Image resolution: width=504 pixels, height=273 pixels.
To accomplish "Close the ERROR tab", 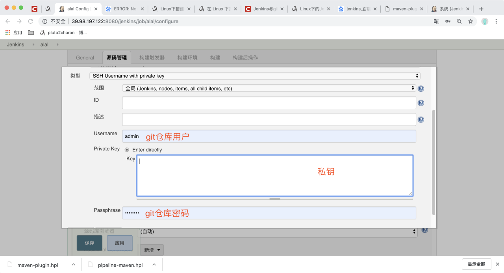I will point(142,9).
